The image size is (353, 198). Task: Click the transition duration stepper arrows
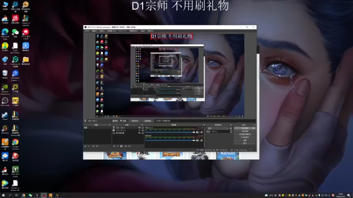coord(231,132)
